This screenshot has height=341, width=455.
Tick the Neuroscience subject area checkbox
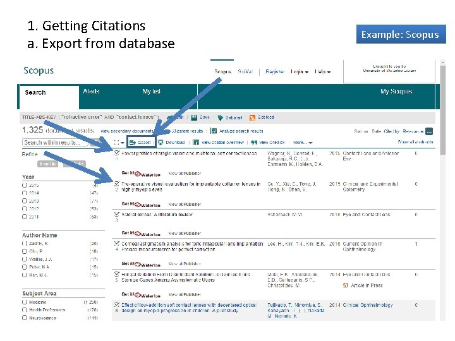(x=25, y=318)
